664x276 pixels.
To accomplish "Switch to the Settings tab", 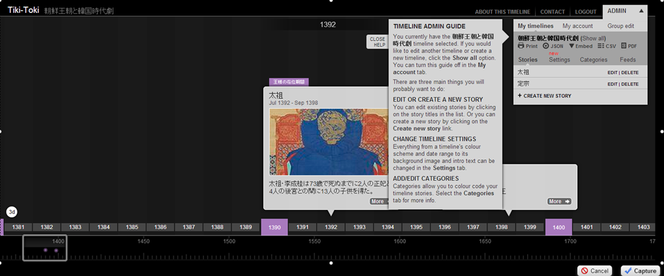I will (559, 60).
